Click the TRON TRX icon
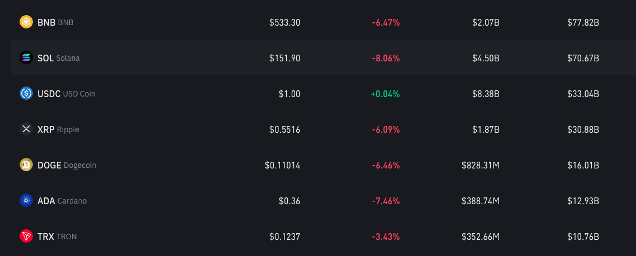Viewport: 636px width, 256px height. tap(26, 236)
